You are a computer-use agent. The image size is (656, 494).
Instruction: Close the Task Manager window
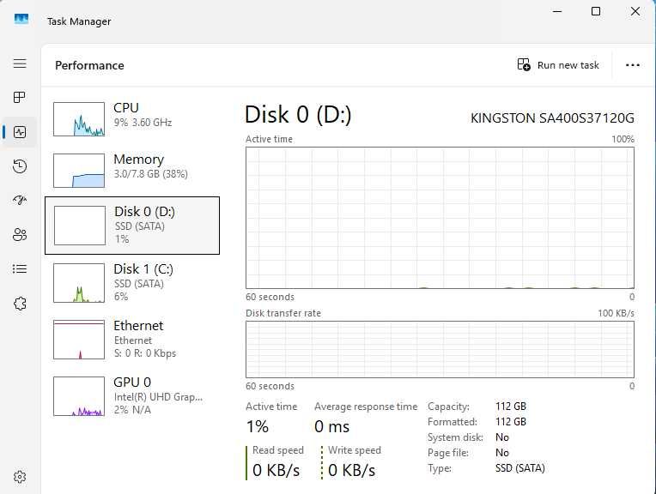(635, 12)
